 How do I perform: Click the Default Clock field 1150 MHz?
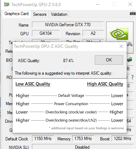click(43, 139)
